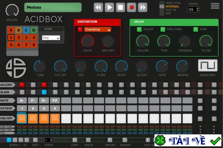223x148 pixels.
Task: Toggle the blue slide step on step three
Action: point(44,92)
